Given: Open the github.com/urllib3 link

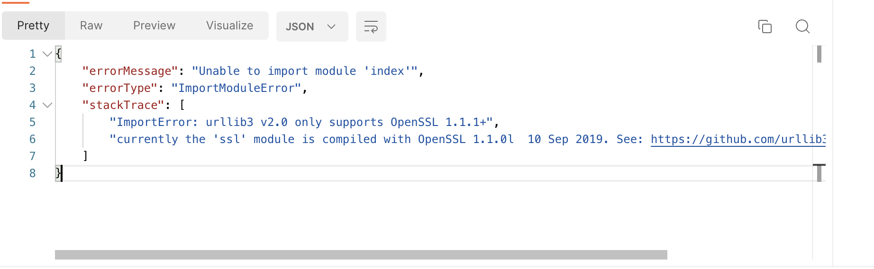Looking at the screenshot, I should point(738,139).
